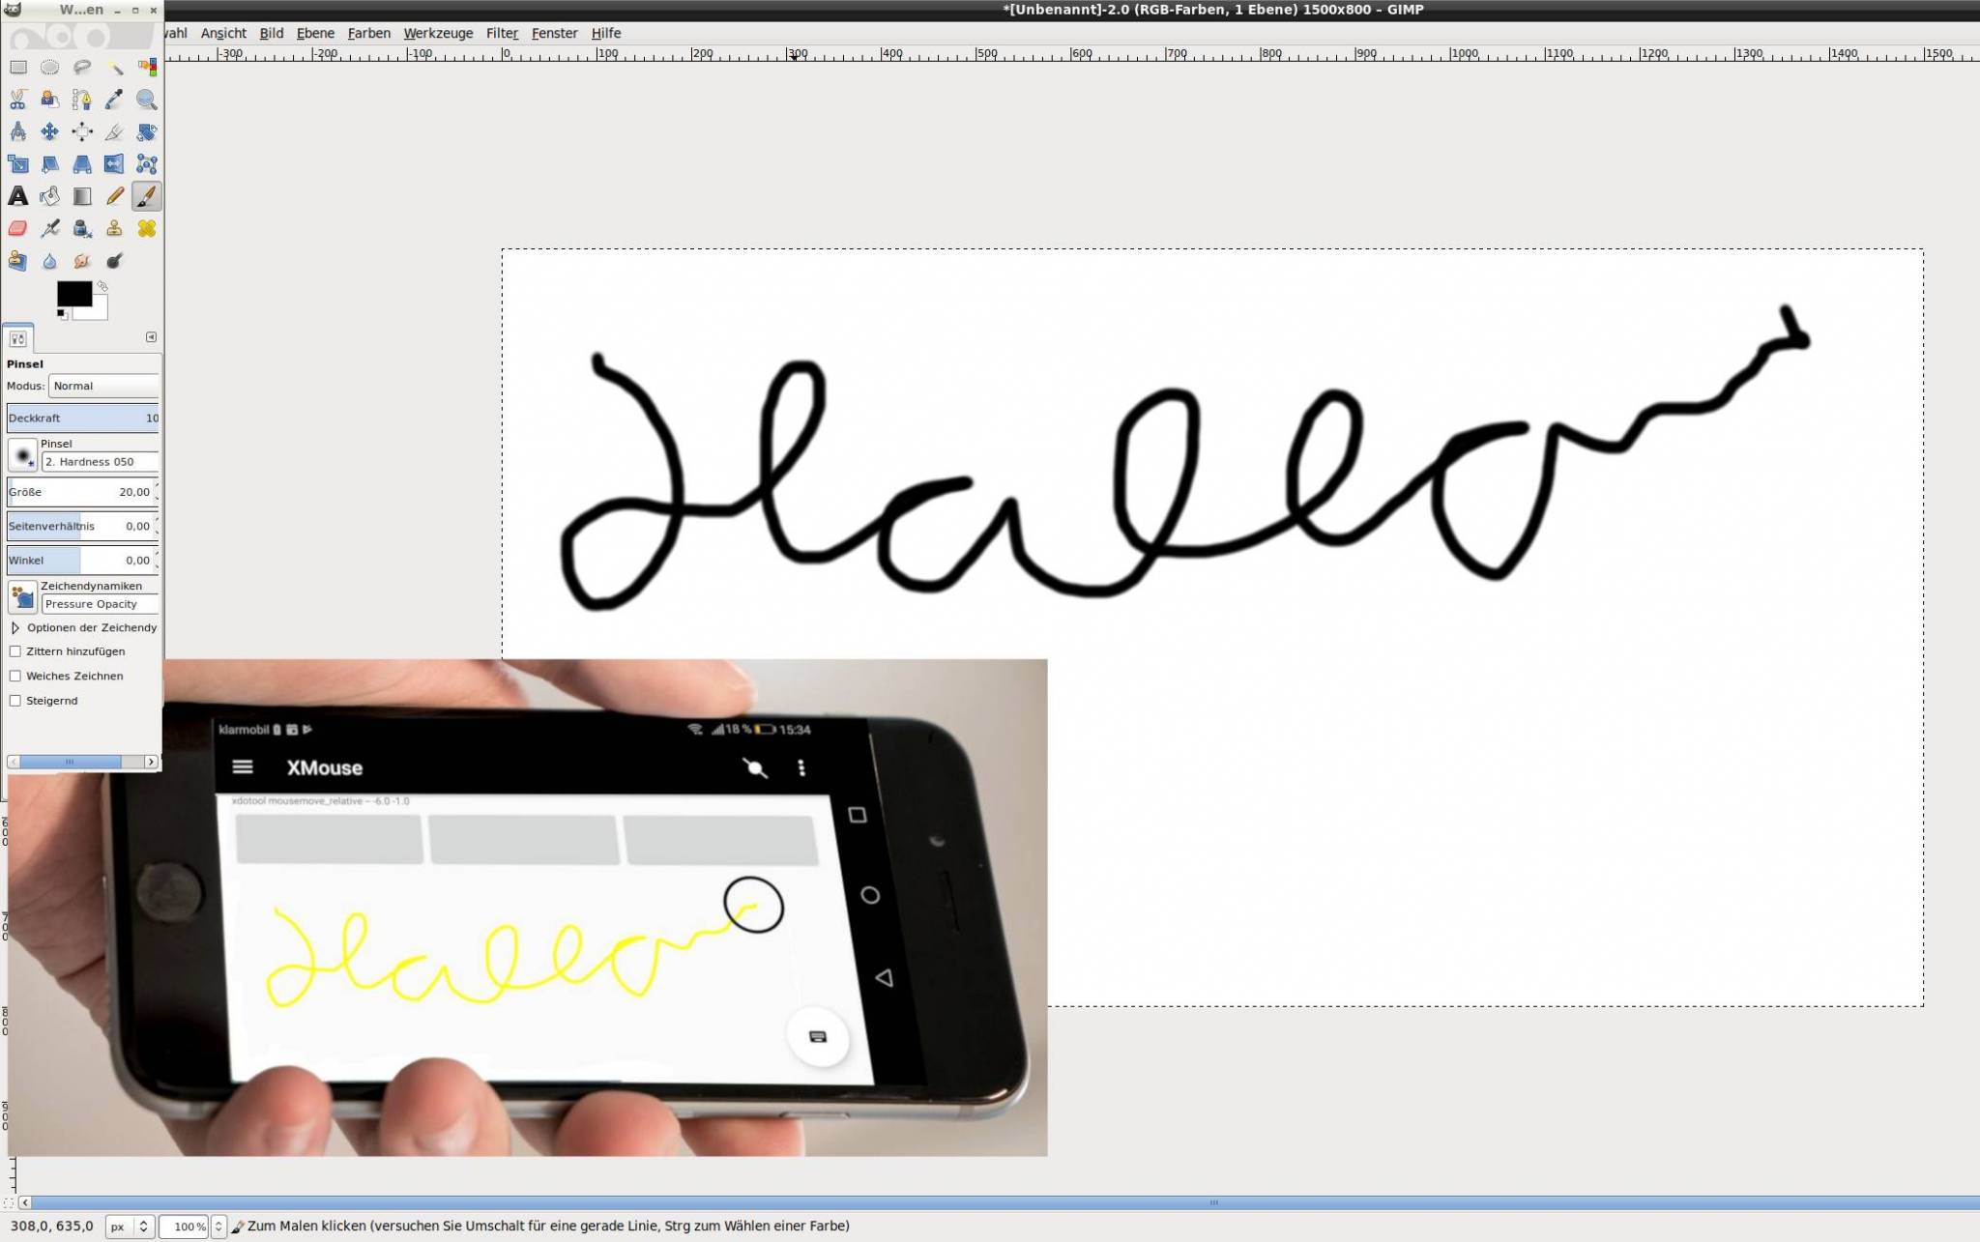This screenshot has width=1980, height=1242.
Task: Select the Rectangle Select tool
Action: (x=18, y=67)
